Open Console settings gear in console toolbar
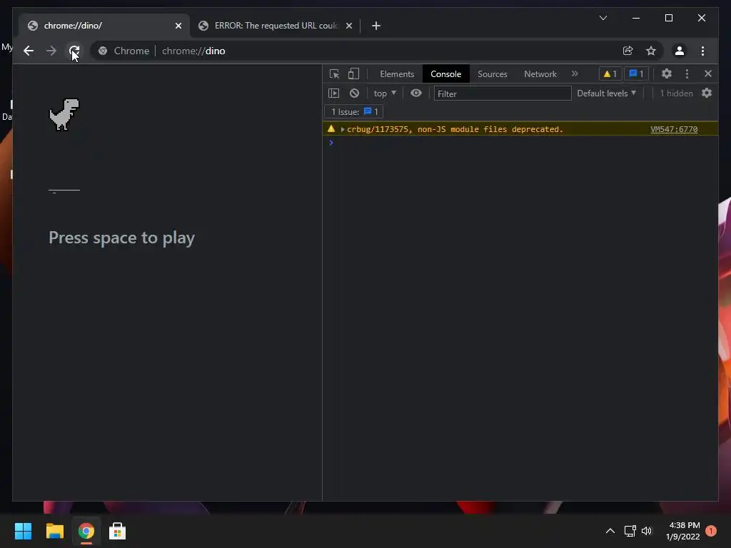The image size is (731, 548). tap(707, 93)
